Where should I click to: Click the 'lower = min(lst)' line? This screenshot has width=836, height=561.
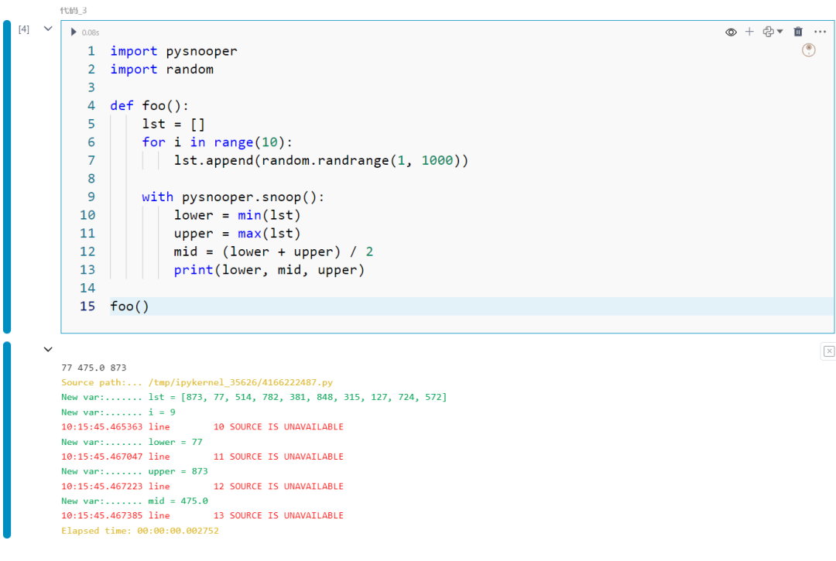click(238, 215)
